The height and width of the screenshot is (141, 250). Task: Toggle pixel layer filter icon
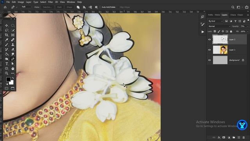click(x=227, y=21)
